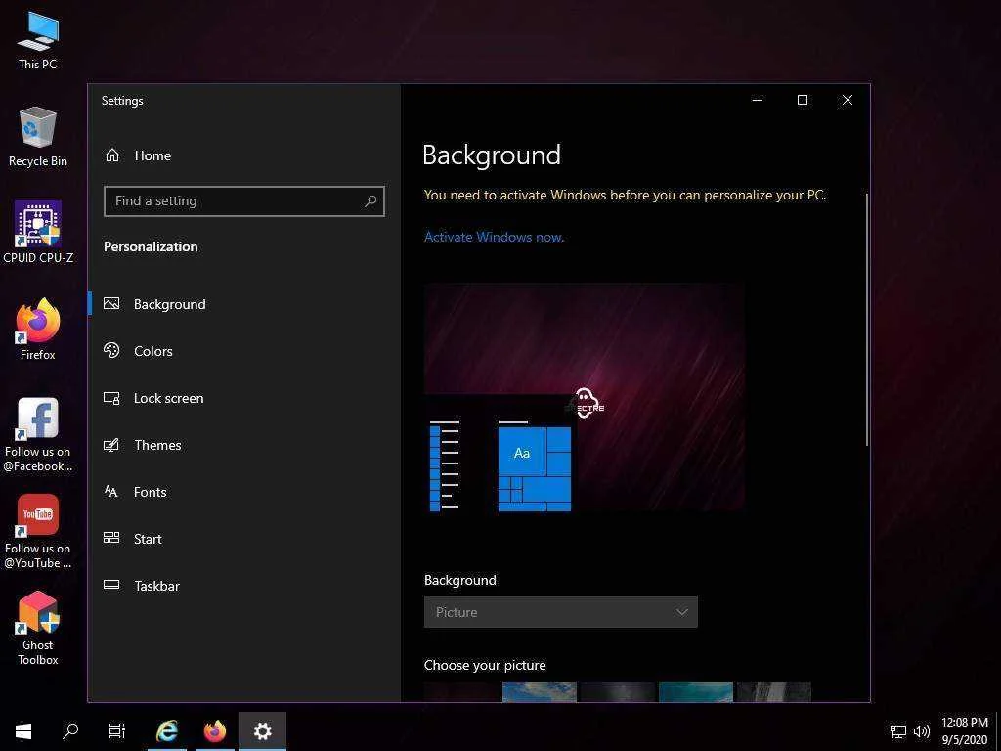
Task: Choose the teal water picture thumbnail
Action: click(696, 691)
